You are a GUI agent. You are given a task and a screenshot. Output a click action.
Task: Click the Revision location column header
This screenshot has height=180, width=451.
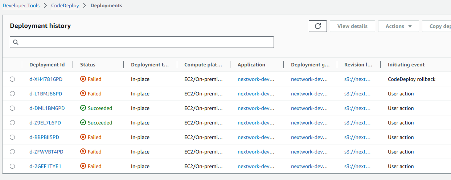tap(358, 65)
